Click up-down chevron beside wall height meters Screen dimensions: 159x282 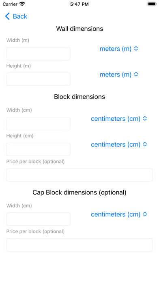[136, 74]
